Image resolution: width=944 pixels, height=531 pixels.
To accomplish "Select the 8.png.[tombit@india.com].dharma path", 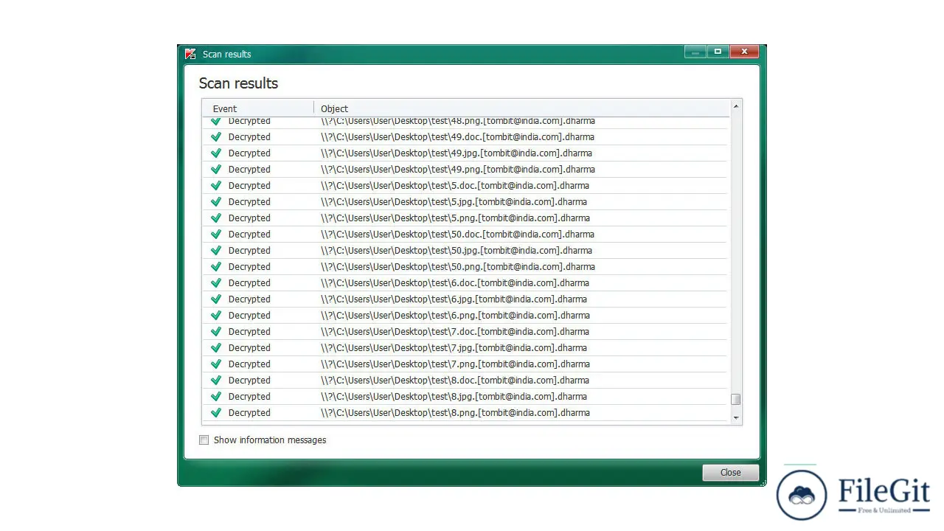I will [455, 412].
